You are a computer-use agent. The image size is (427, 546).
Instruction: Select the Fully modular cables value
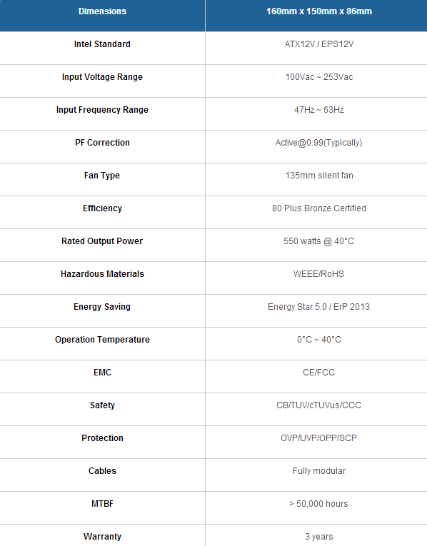319,471
